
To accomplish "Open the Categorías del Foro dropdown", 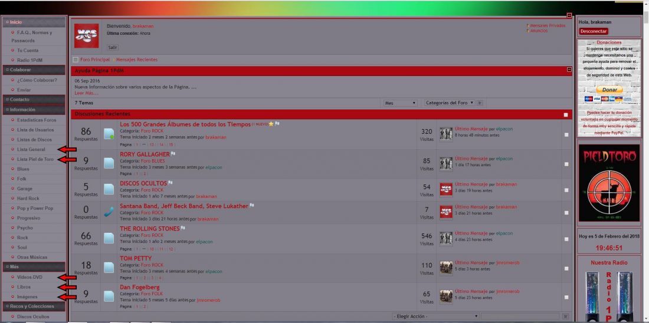I will tap(450, 103).
